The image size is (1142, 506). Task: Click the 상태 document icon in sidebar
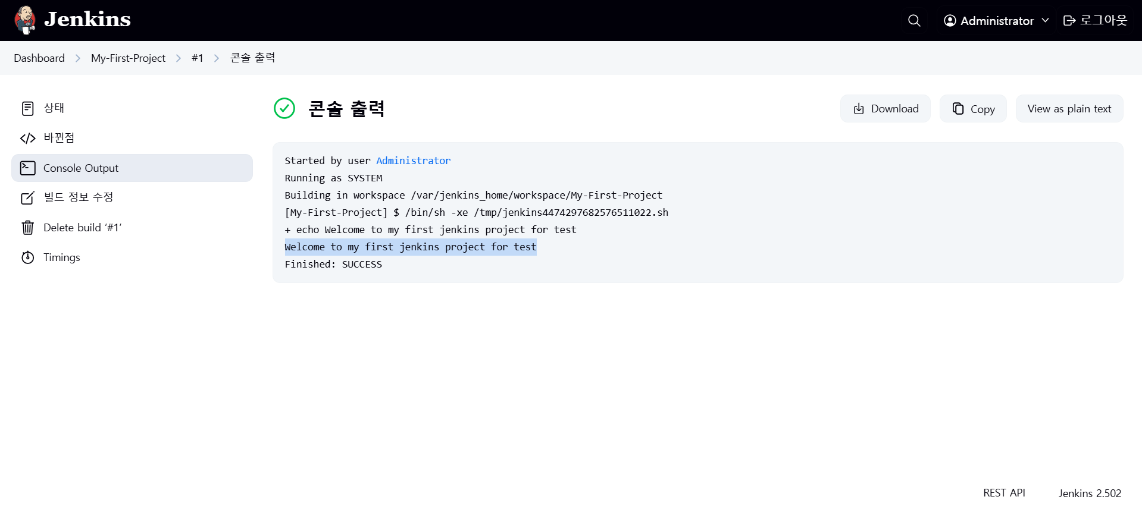point(28,108)
